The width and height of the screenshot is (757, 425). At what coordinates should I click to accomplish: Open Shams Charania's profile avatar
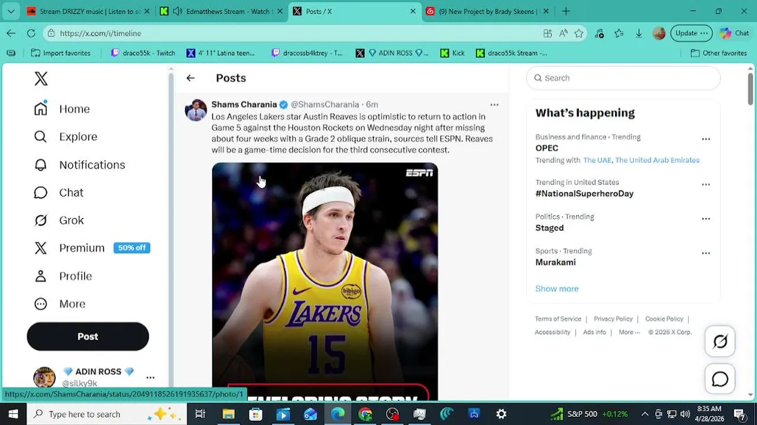coord(196,110)
